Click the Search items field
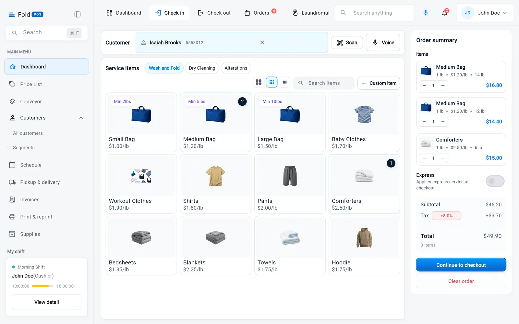 coord(324,83)
